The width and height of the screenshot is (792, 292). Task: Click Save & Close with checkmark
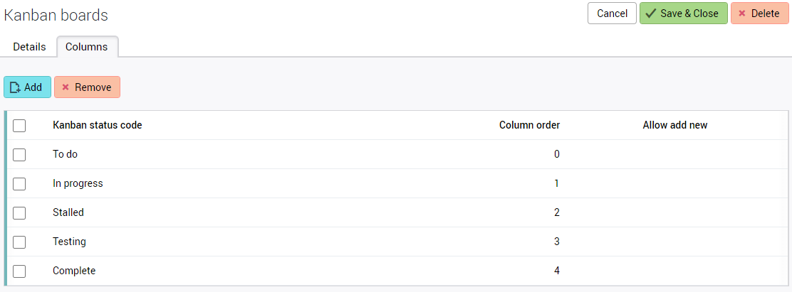(683, 13)
